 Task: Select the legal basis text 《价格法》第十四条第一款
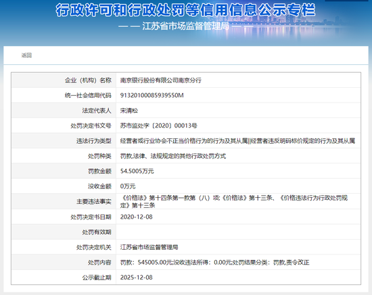(x=158, y=198)
